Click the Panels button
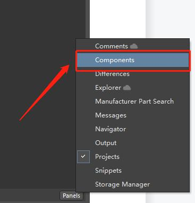This screenshot has height=203, width=195. 71,196
